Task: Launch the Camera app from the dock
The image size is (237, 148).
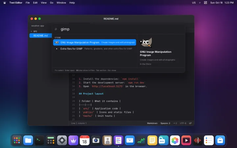Action: pyautogui.click(x=96, y=140)
